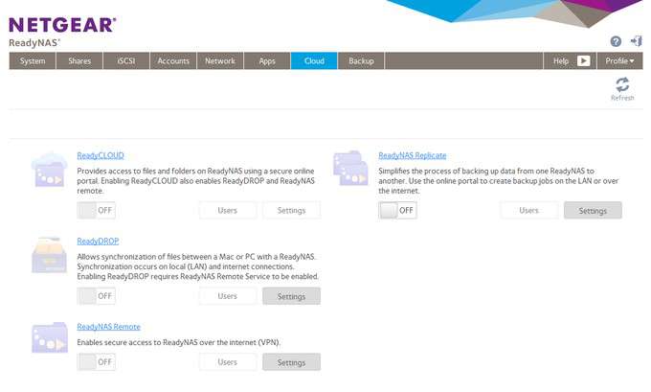Open the Backup tab
The height and width of the screenshot is (392, 651).
(x=361, y=61)
